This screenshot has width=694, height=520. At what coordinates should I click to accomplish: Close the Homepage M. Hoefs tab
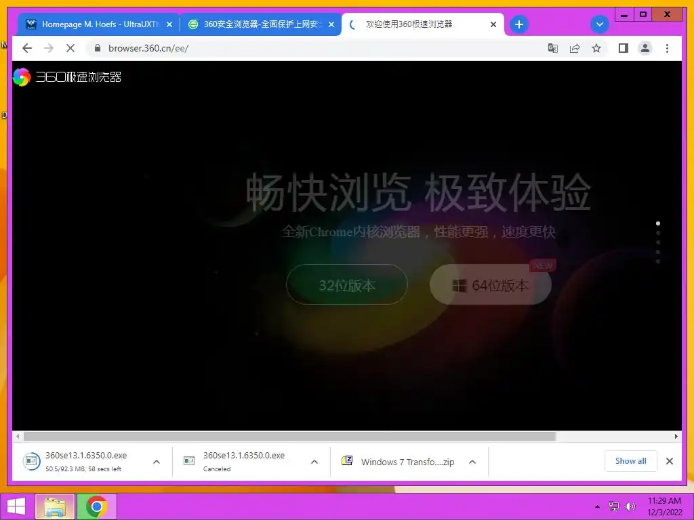pos(169,24)
